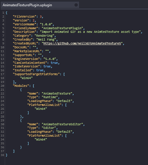Click the "Win64" value on line 26
Viewport: 148px width, 165px height.
pyautogui.click(x=41, y=109)
